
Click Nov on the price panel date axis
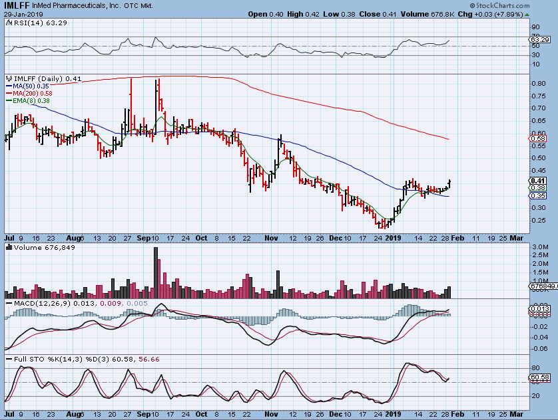click(x=271, y=238)
